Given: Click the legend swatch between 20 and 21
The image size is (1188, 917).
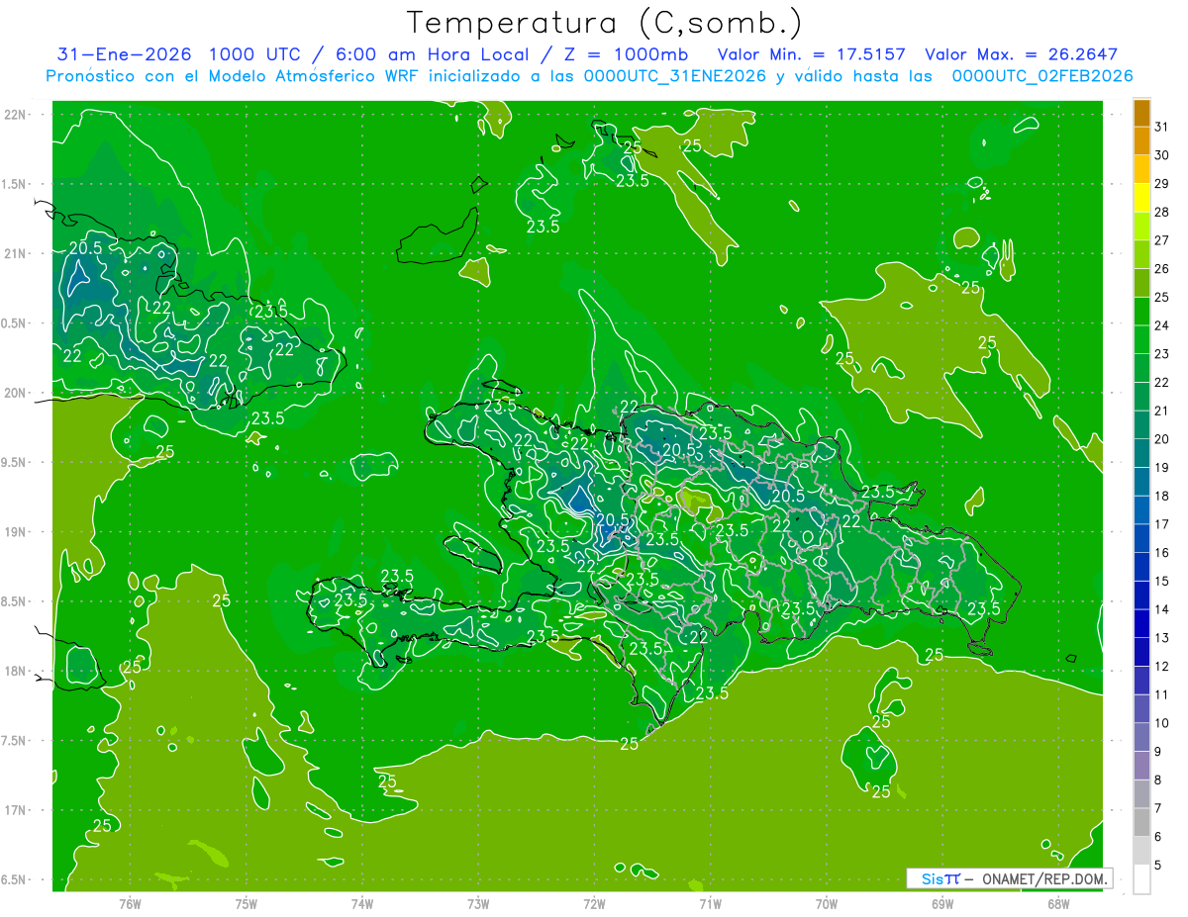Looking at the screenshot, I should click(1141, 425).
